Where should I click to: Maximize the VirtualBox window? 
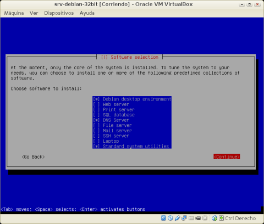point(250,4)
